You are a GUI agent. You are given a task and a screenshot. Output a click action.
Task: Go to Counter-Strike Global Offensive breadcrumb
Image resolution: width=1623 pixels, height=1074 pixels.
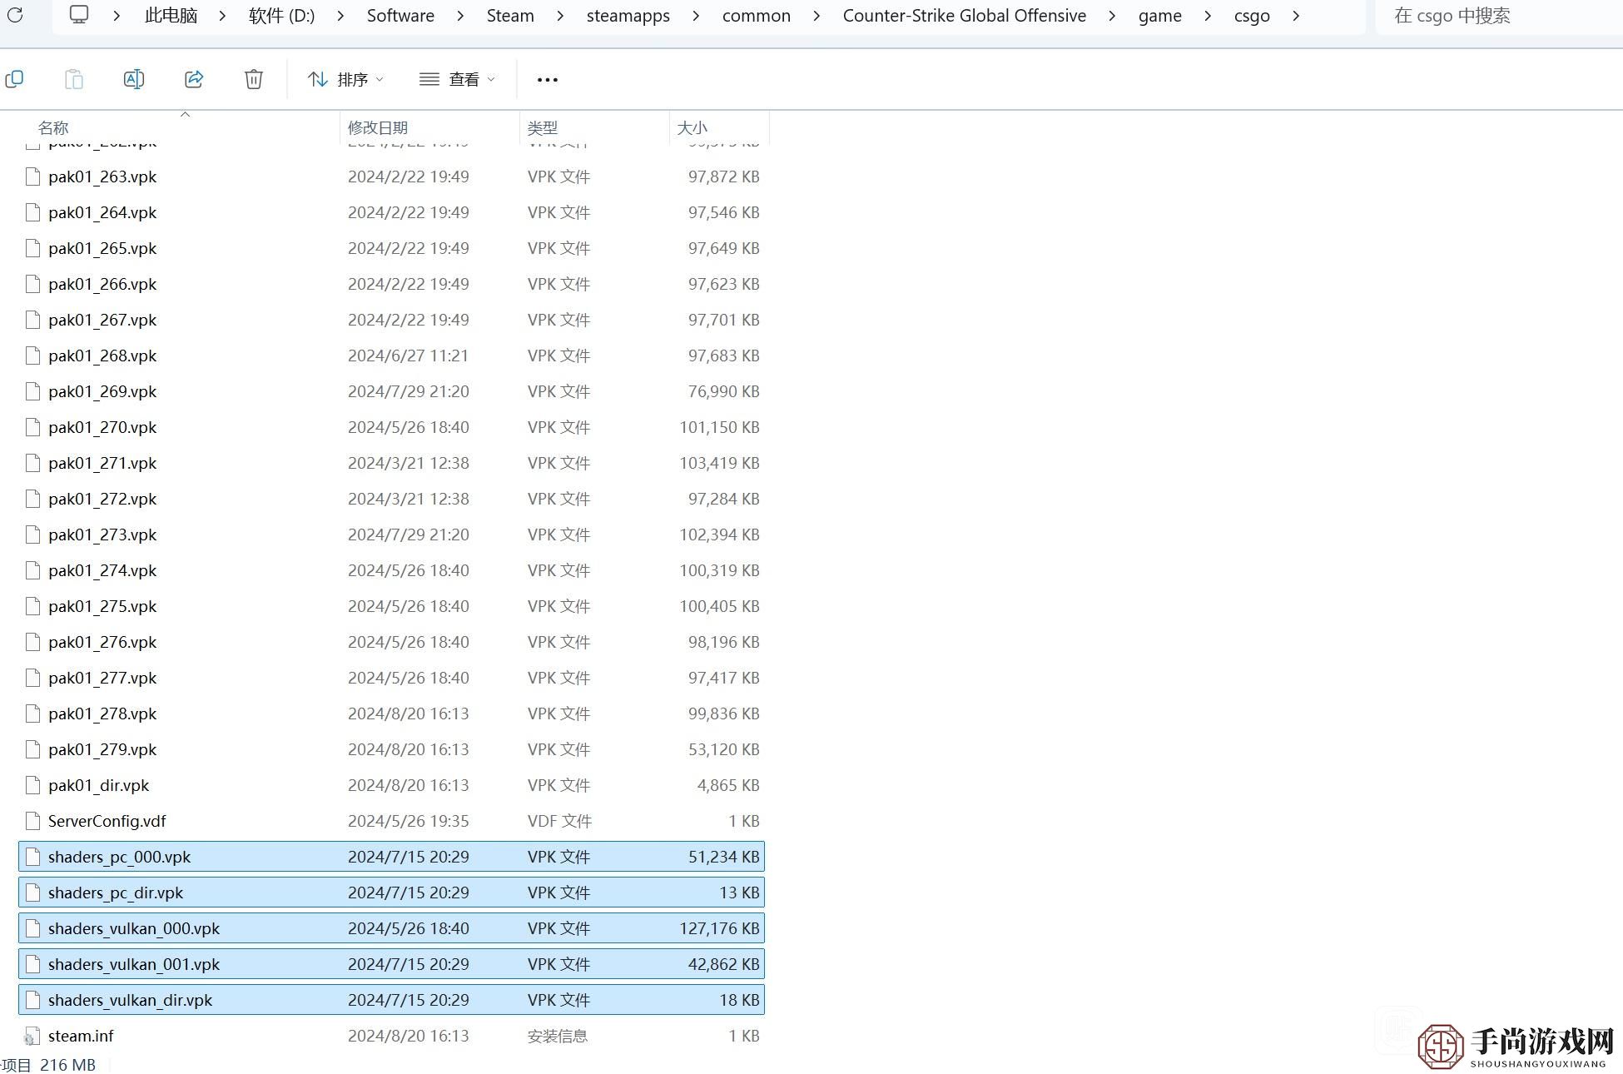pos(965,16)
